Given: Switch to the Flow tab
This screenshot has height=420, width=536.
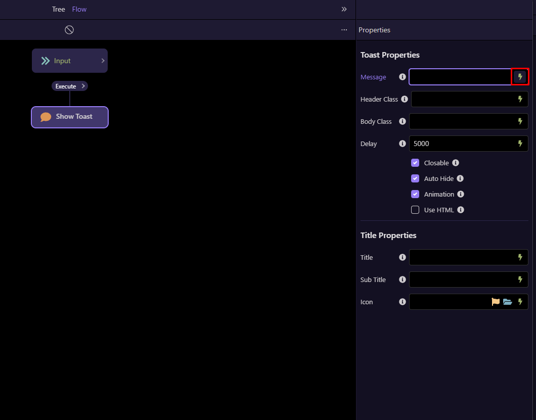Looking at the screenshot, I should [79, 9].
